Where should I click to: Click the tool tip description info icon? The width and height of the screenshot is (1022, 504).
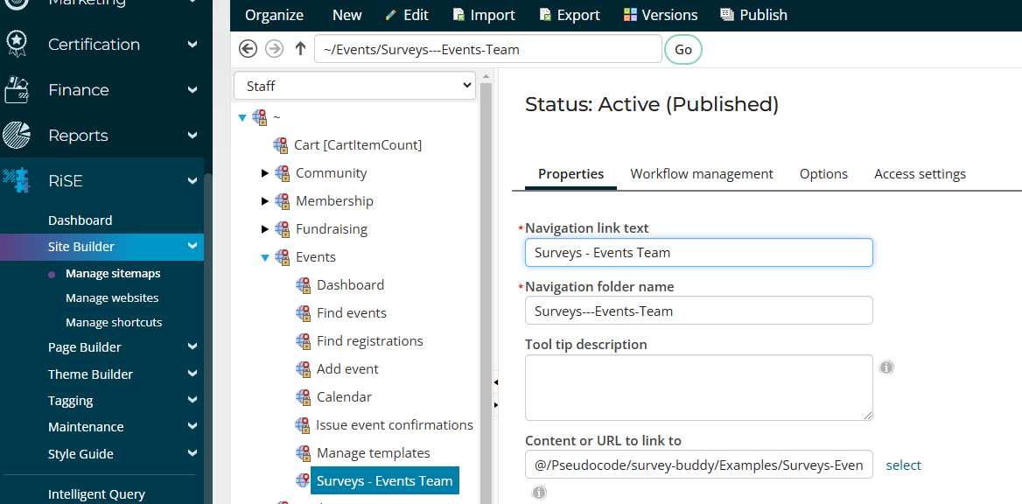(886, 367)
